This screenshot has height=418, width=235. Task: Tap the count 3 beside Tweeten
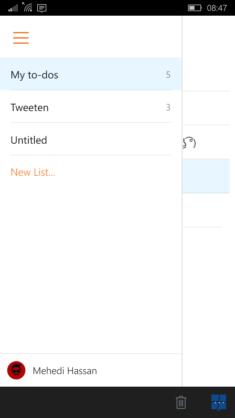[168, 107]
